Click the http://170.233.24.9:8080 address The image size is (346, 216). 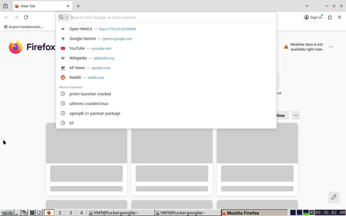[117, 29]
